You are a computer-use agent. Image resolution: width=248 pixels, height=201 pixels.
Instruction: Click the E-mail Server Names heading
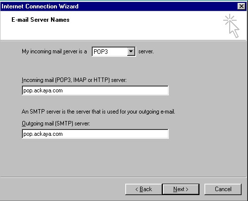[41, 20]
